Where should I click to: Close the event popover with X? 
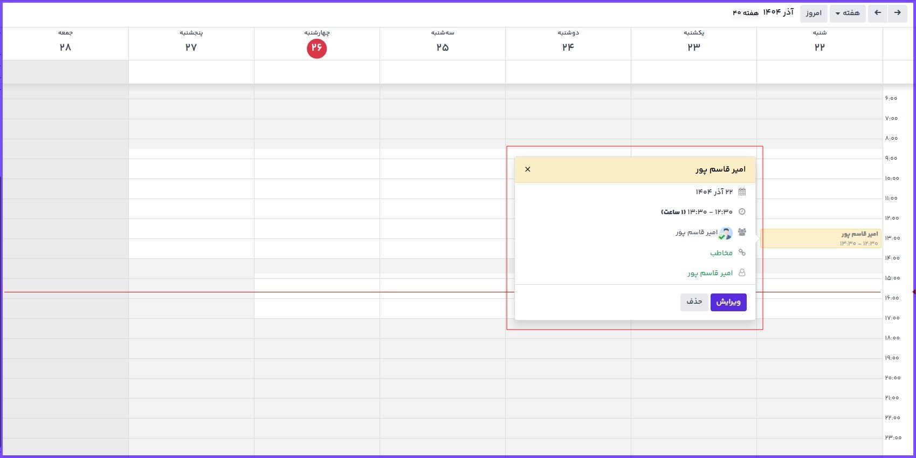click(x=528, y=169)
